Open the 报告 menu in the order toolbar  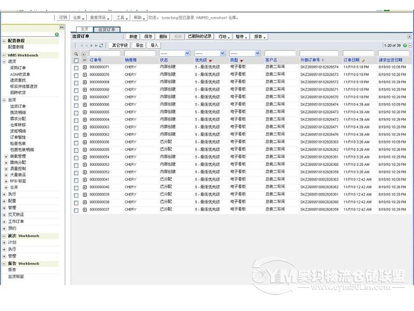[260, 37]
